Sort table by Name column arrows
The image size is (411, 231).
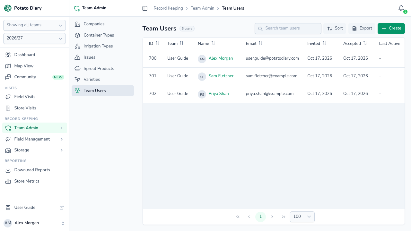[213, 43]
